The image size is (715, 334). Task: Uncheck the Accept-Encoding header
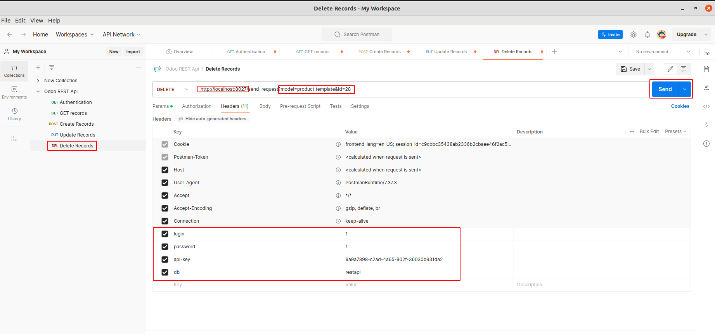165,208
